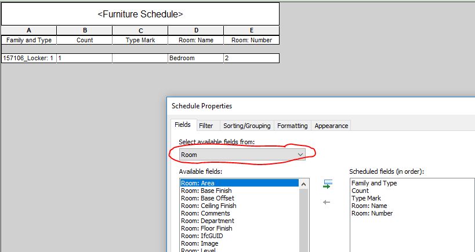This screenshot has height=252, width=475.
Task: Click the green Add parameter arrow icon
Action: (x=327, y=185)
